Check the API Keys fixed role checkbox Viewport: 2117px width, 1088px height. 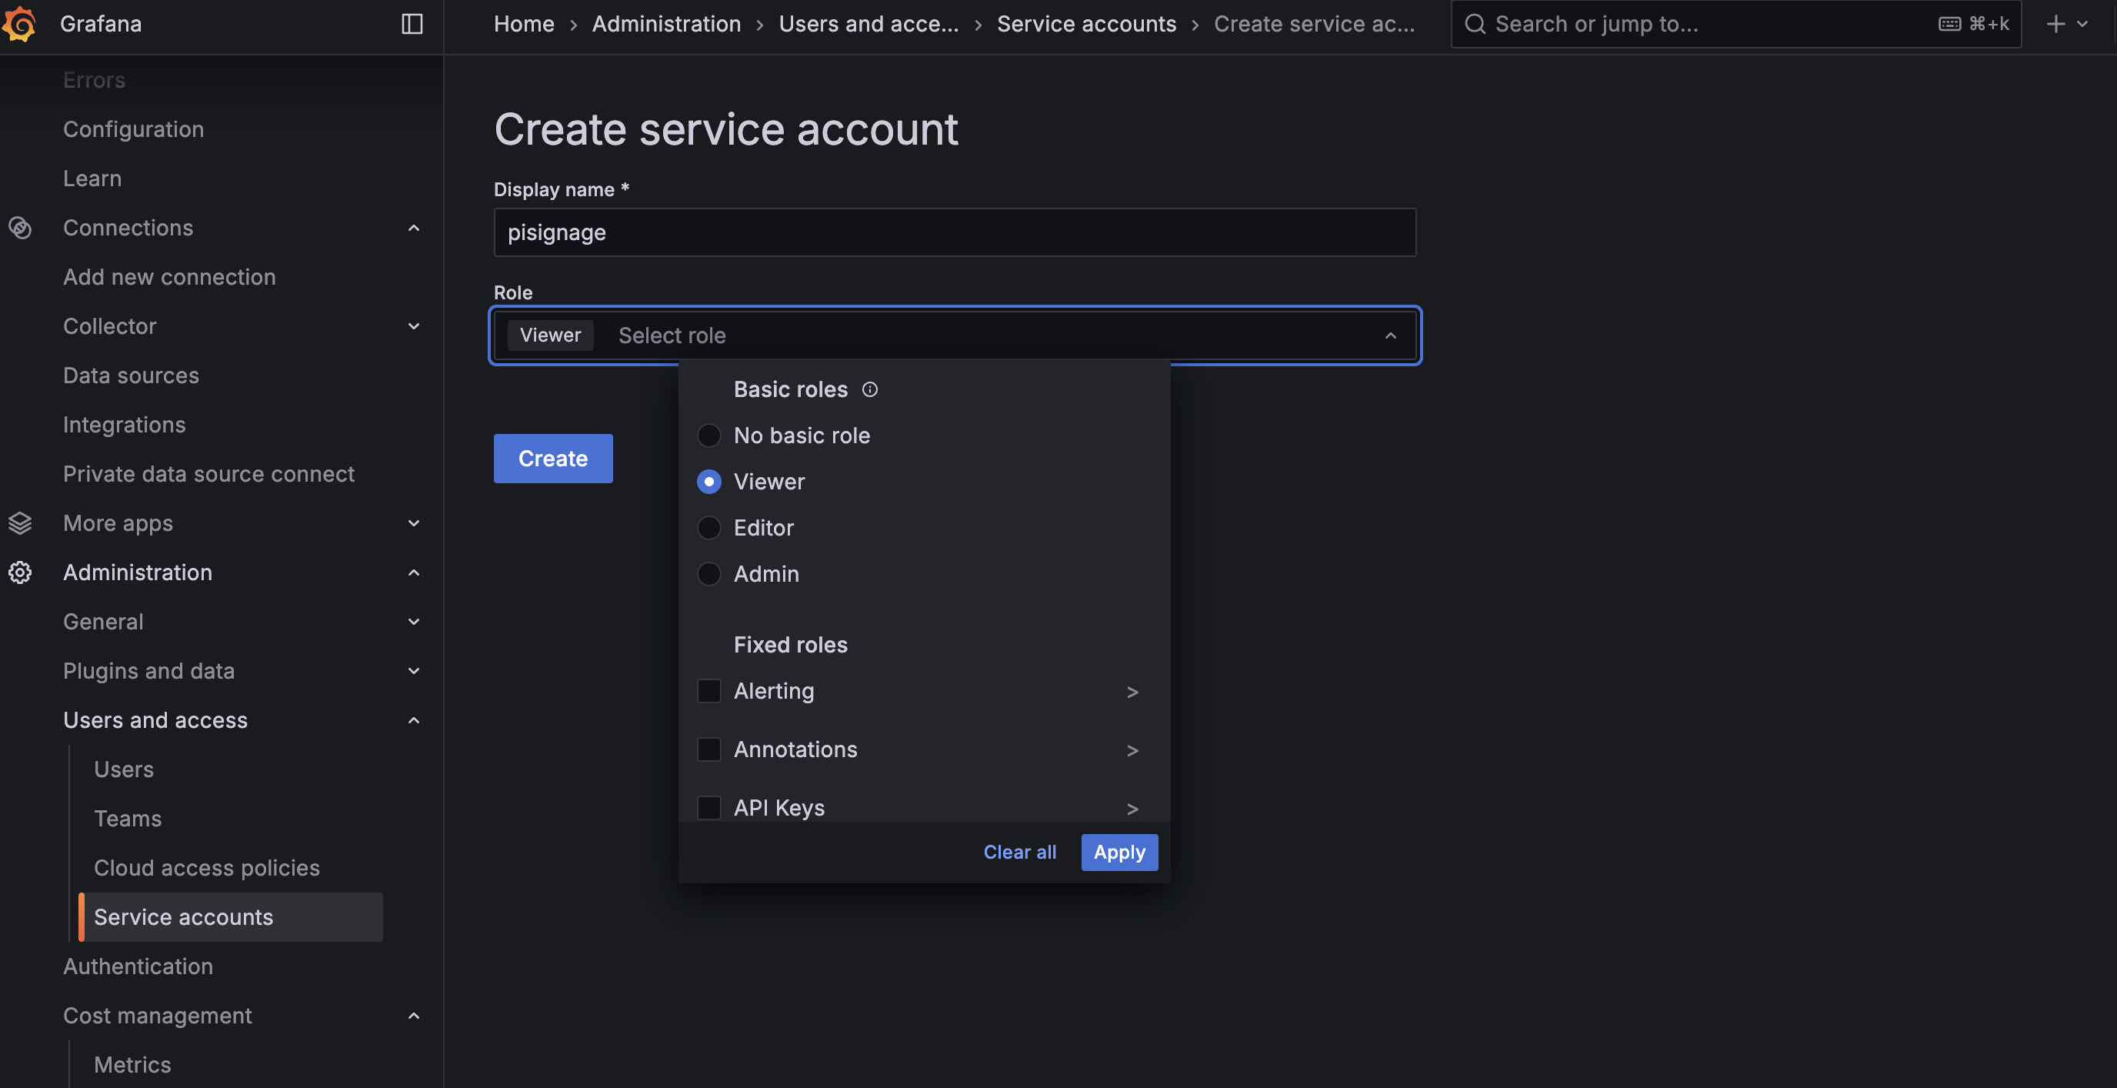708,808
